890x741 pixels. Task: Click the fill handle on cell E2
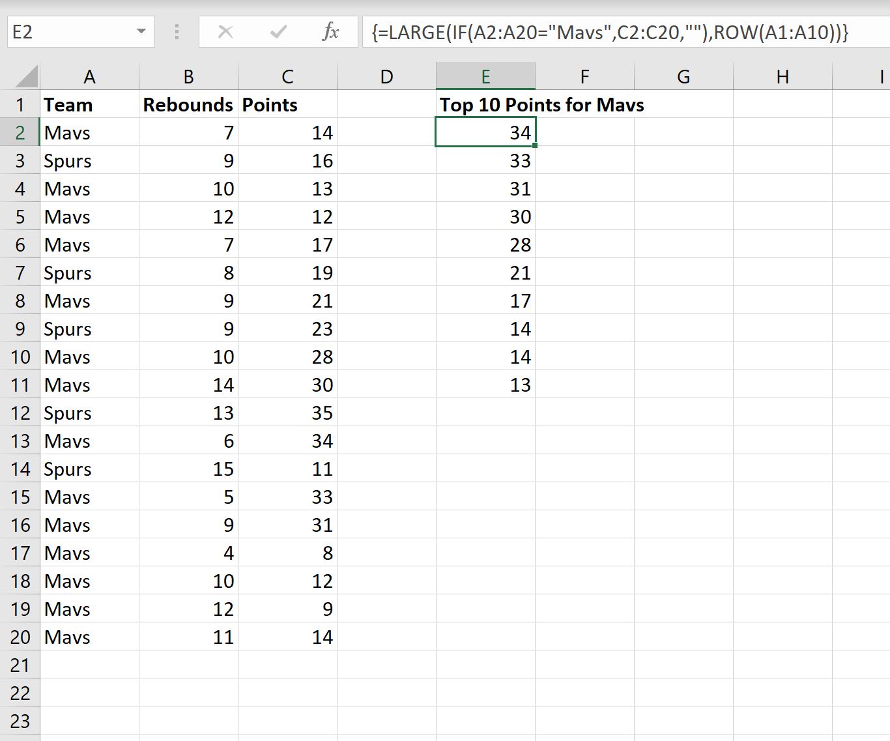tap(535, 146)
